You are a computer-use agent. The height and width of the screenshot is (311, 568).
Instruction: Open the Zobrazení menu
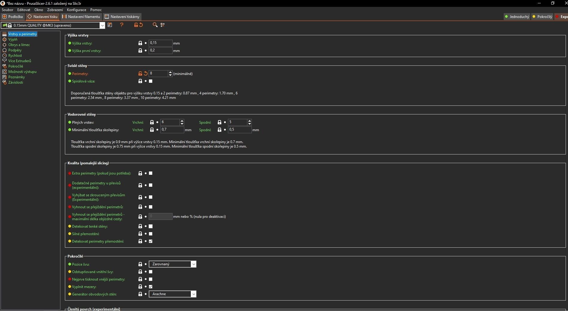pos(55,10)
